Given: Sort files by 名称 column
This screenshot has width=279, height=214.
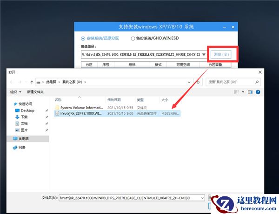Looking at the screenshot, I should point(58,100).
